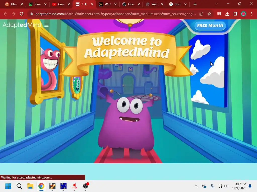Click the red arrow app taskbar icon

(x=75, y=186)
